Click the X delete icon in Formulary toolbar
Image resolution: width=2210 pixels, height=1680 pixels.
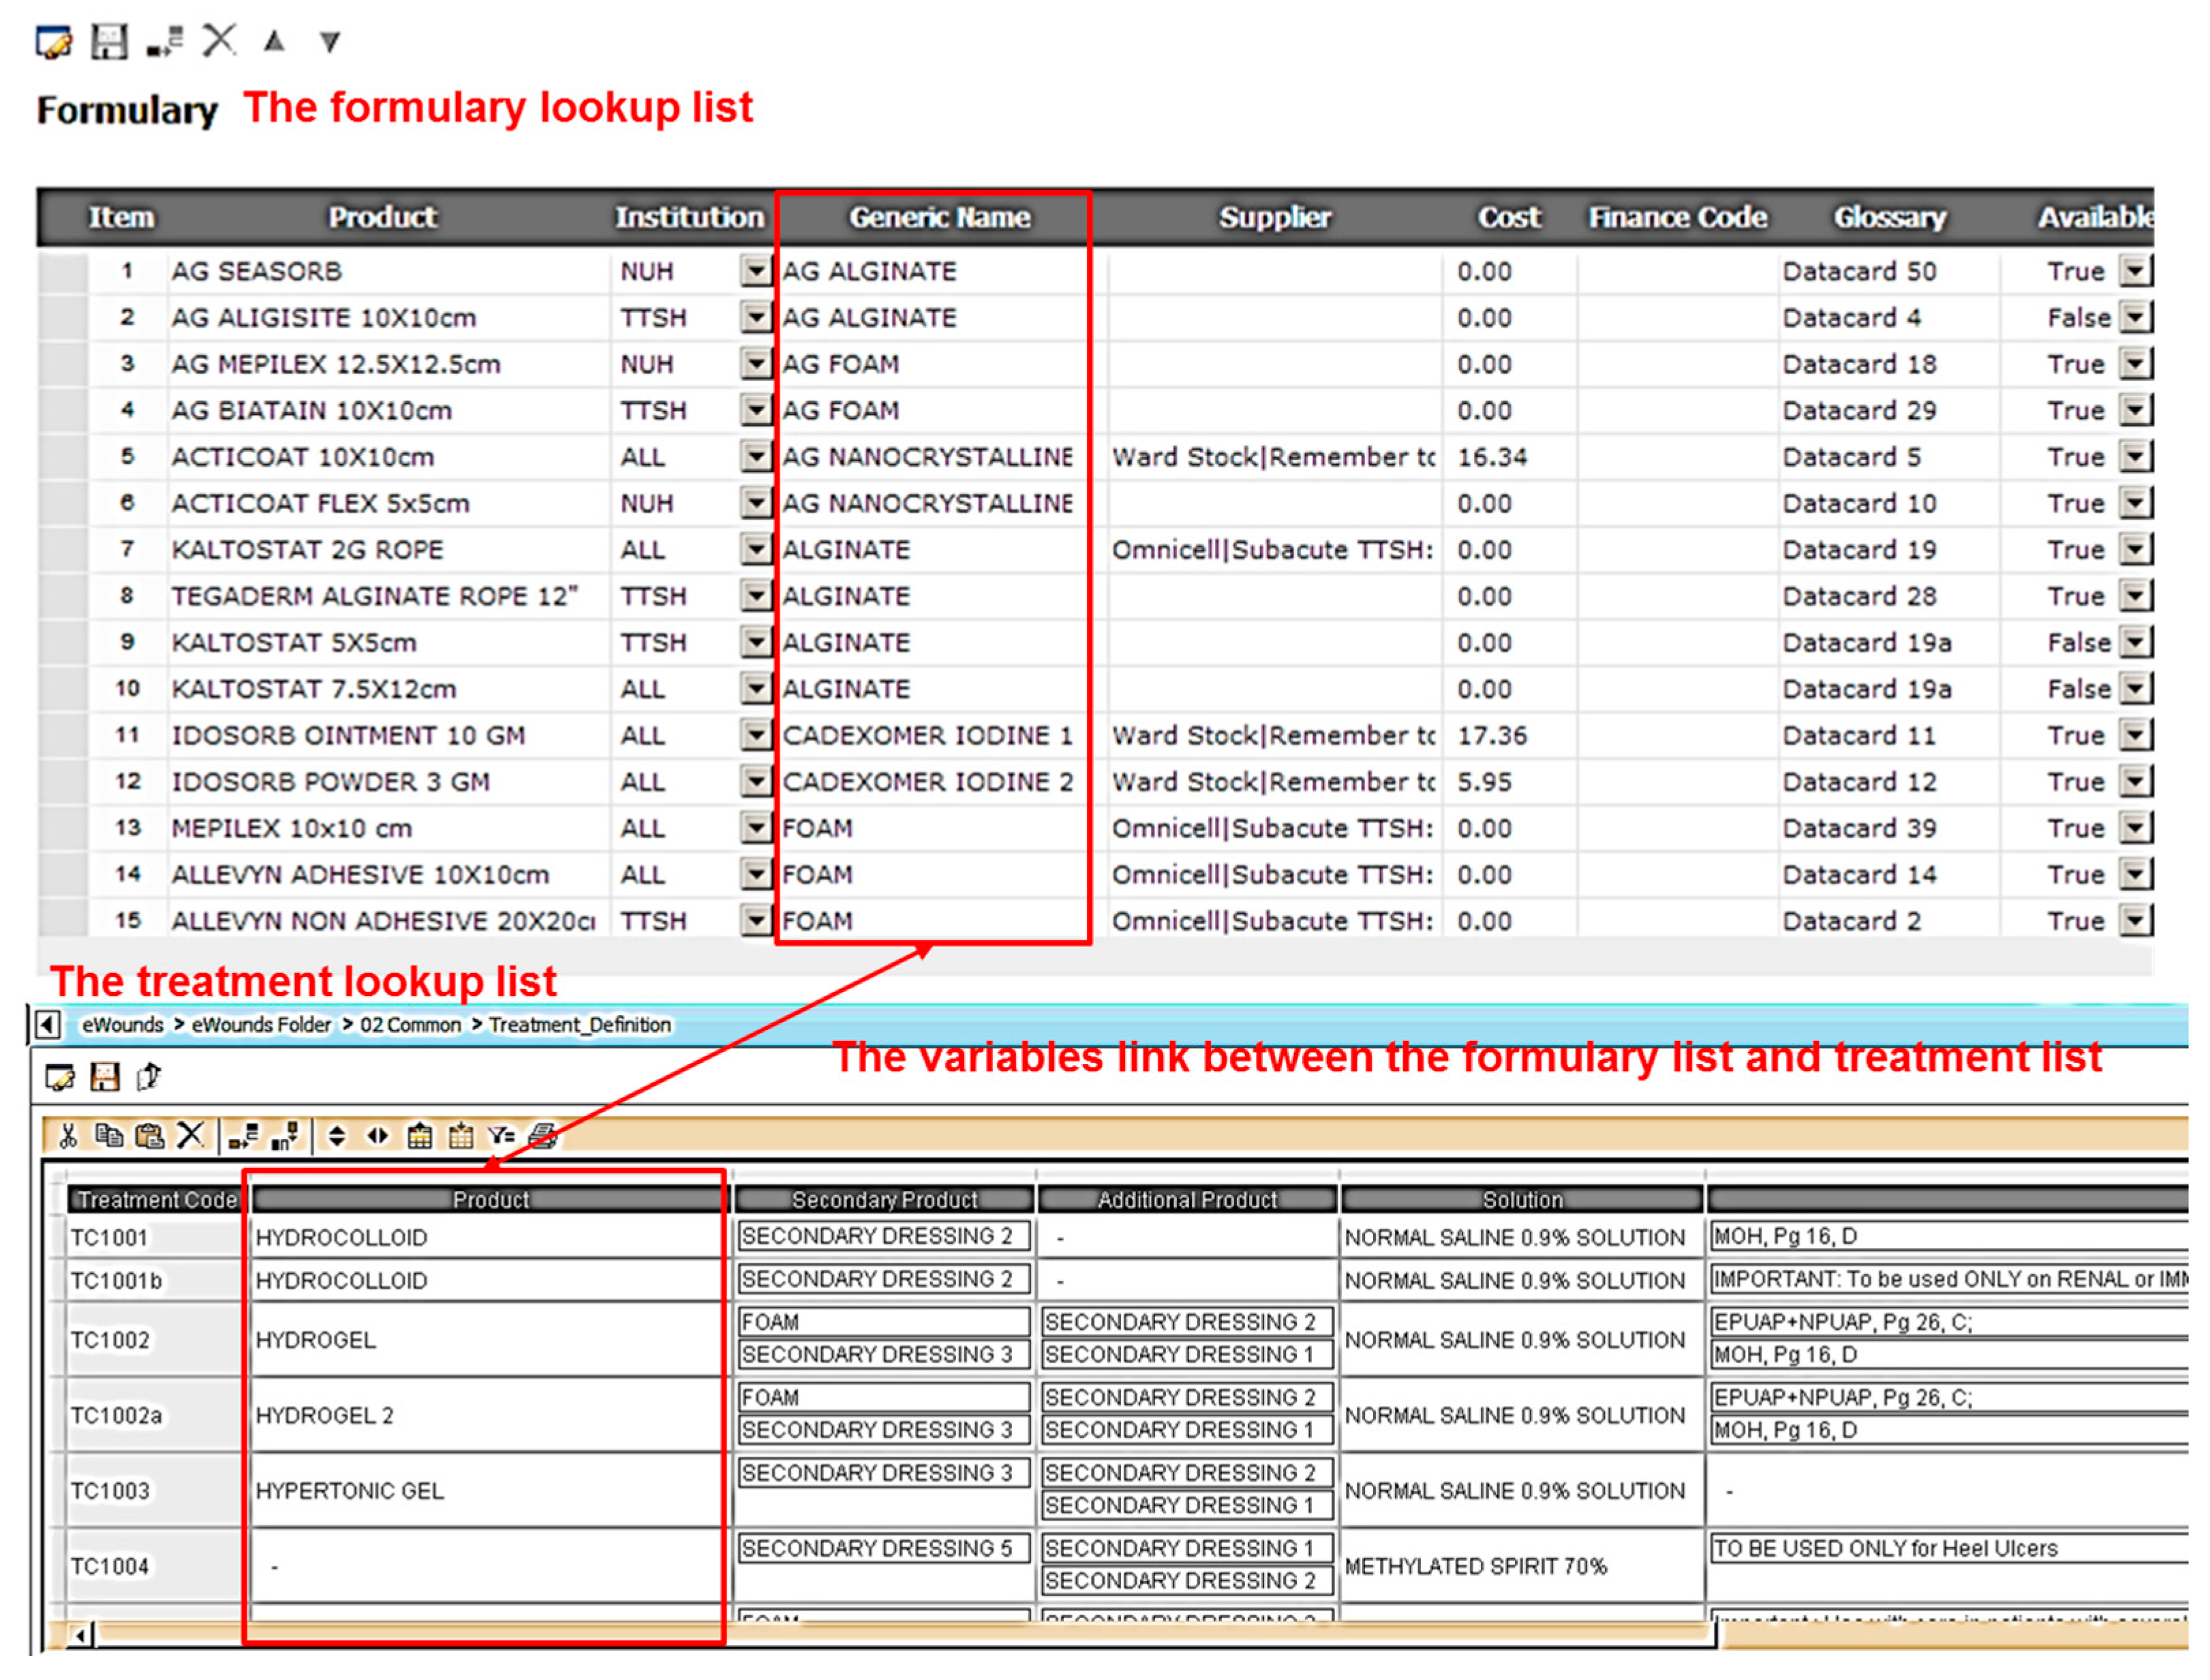(x=219, y=41)
